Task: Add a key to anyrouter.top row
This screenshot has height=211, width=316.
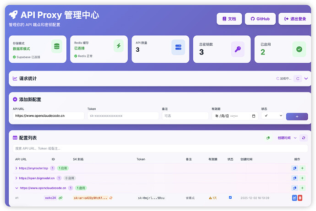Action: [302, 168]
